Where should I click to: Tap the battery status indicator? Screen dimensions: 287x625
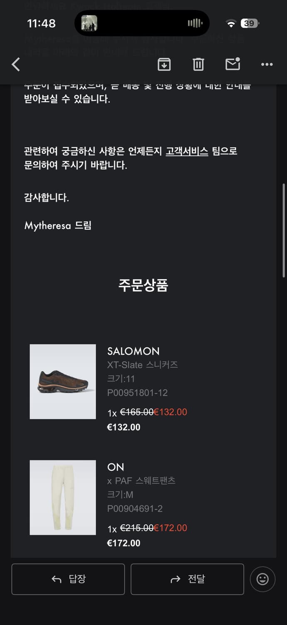coord(250,23)
